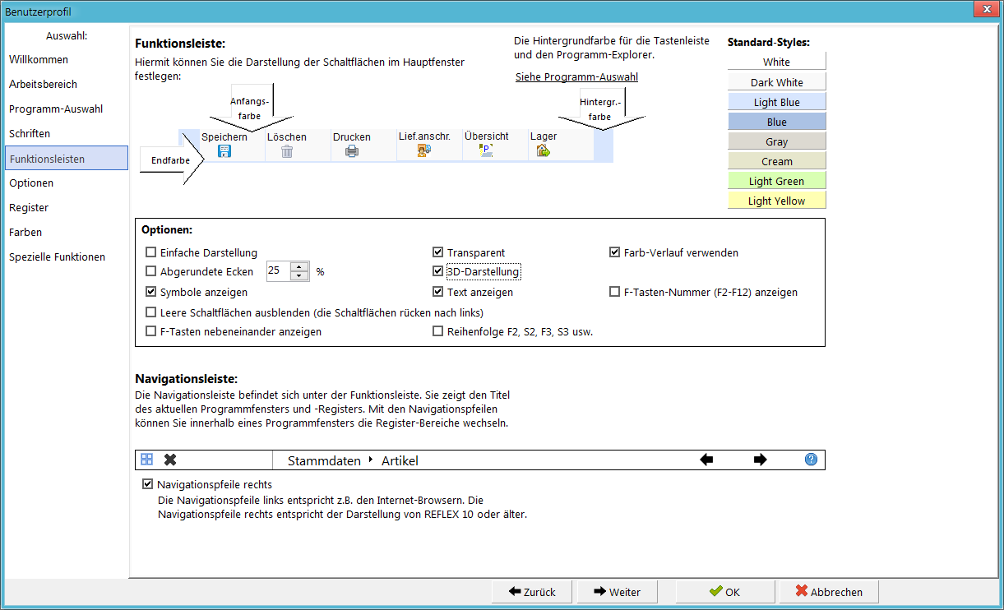Click the Lager house icon
Screen dimensions: 1004x610
tap(543, 151)
